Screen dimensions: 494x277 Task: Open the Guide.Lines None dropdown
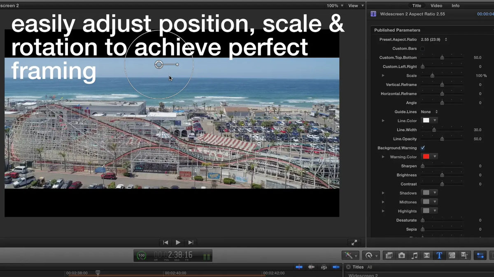[x=429, y=112]
